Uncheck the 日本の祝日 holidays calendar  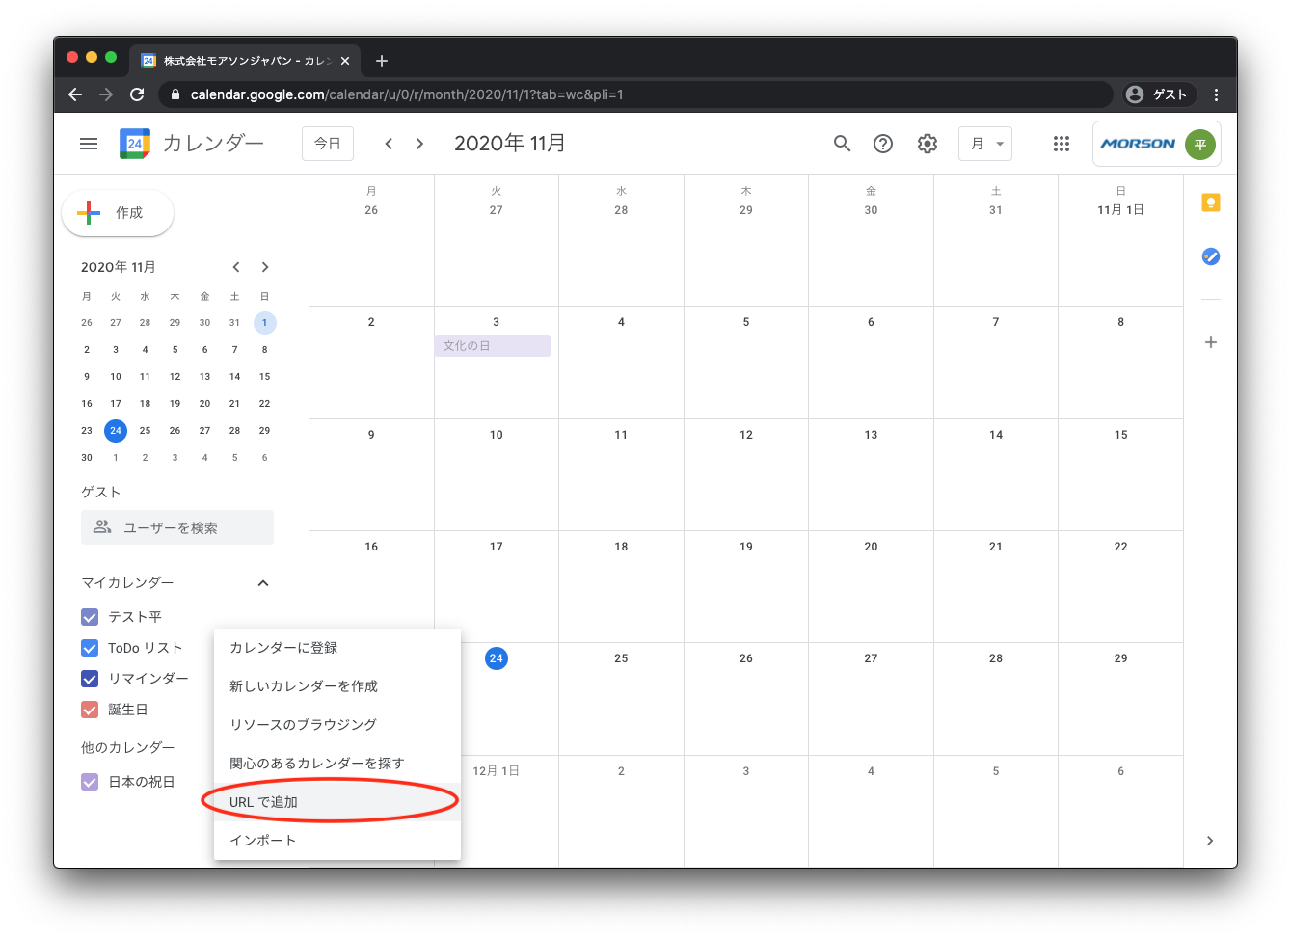[x=89, y=781]
